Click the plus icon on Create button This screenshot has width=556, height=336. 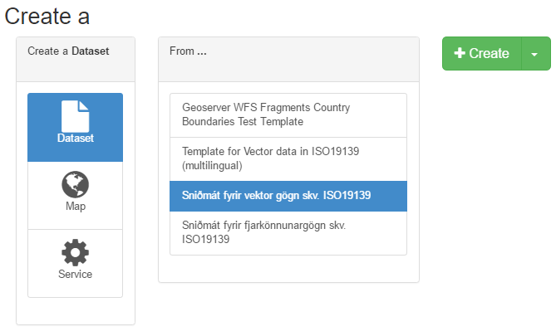point(460,53)
